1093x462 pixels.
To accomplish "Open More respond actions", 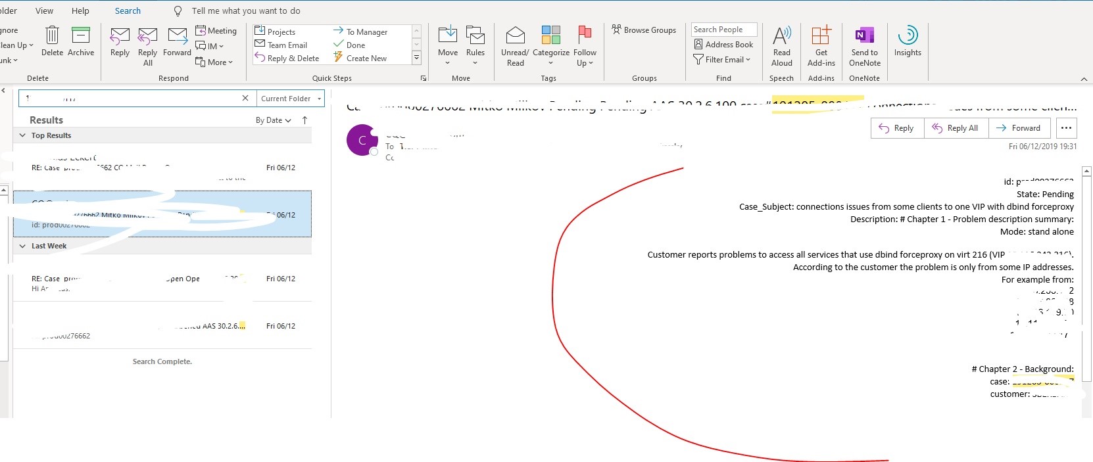I will pyautogui.click(x=214, y=62).
